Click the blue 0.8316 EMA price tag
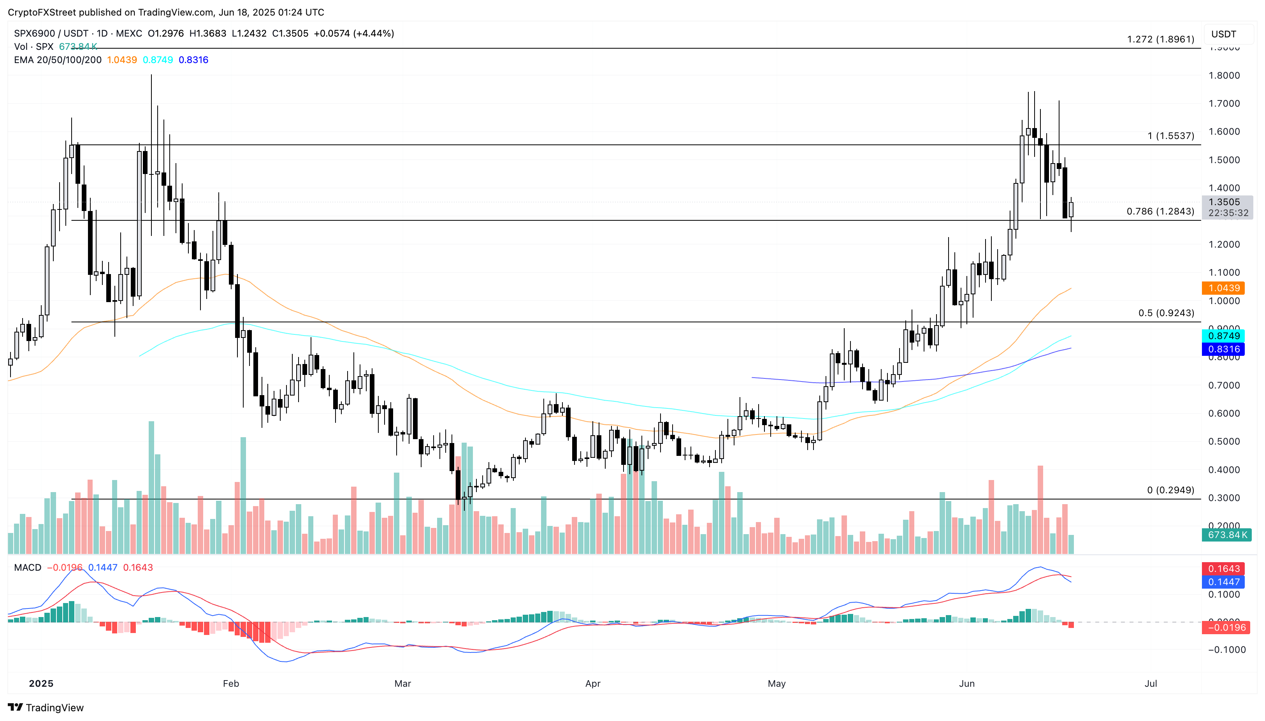This screenshot has width=1265, height=721. (x=1223, y=349)
